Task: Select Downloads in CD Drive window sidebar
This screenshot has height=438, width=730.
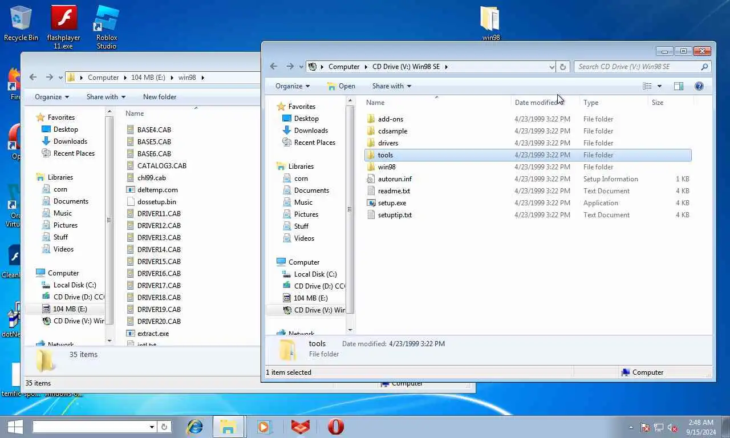Action: (x=311, y=131)
